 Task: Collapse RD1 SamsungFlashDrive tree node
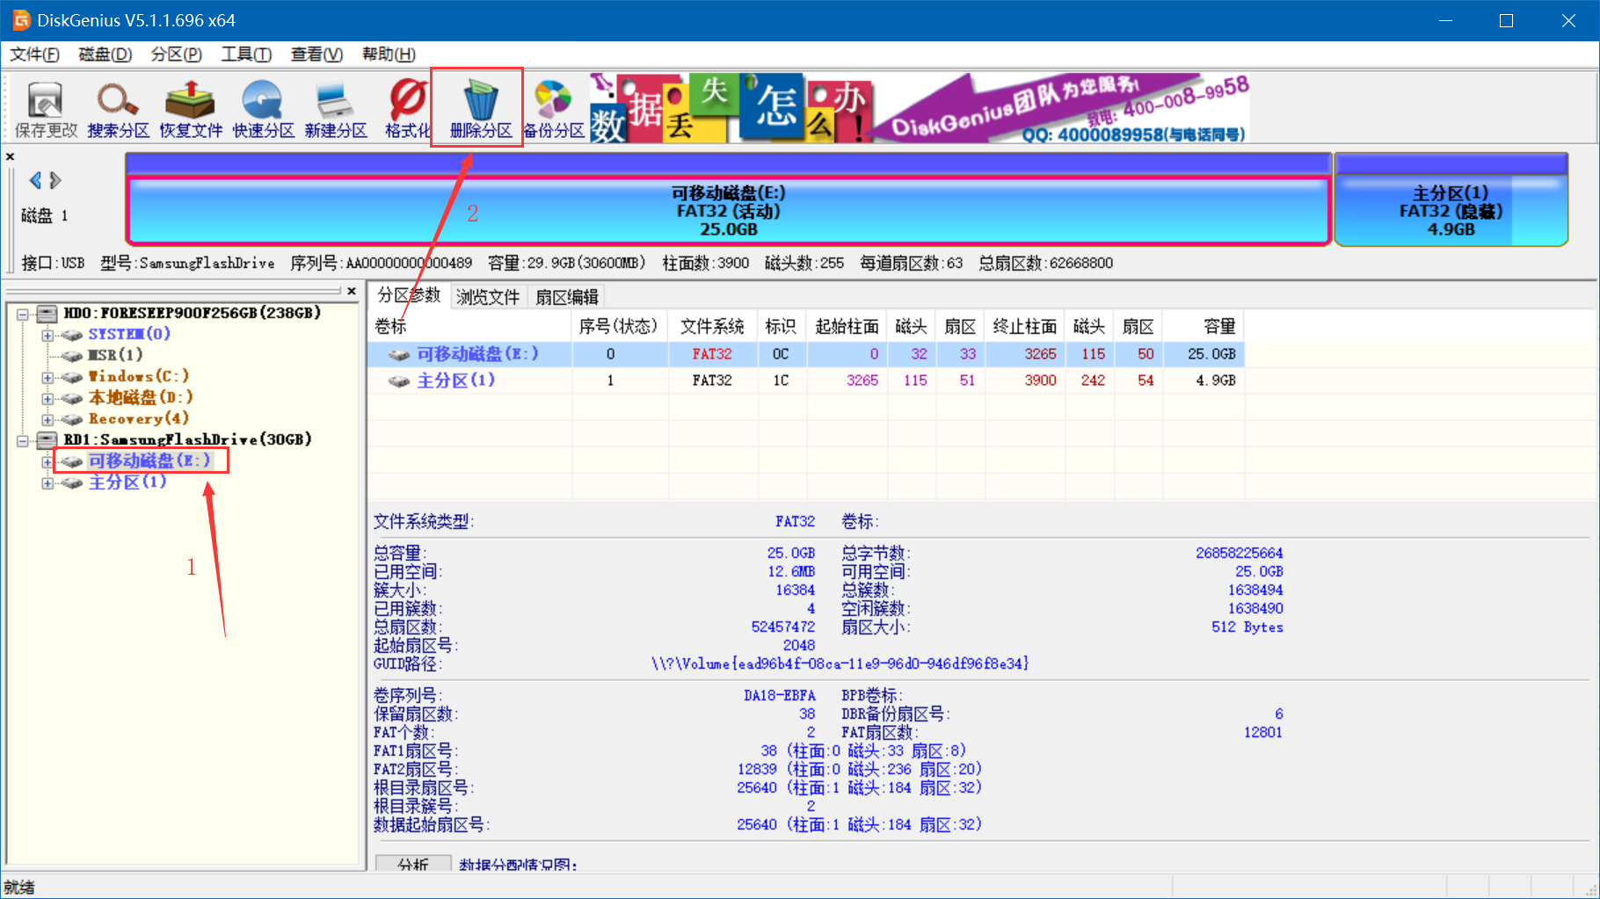(x=23, y=440)
